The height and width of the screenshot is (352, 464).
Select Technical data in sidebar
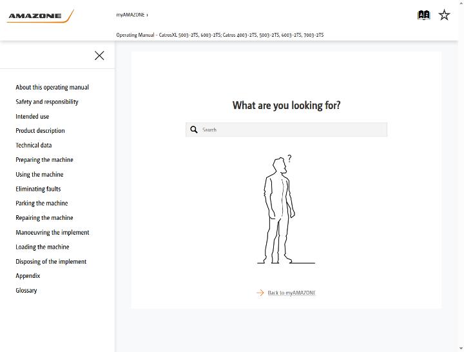pyautogui.click(x=34, y=145)
